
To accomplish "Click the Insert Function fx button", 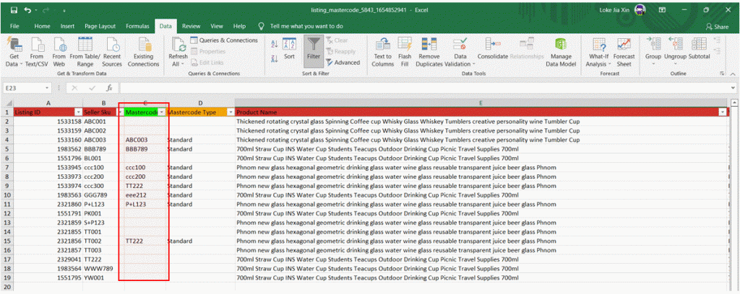I will pyautogui.click(x=109, y=88).
